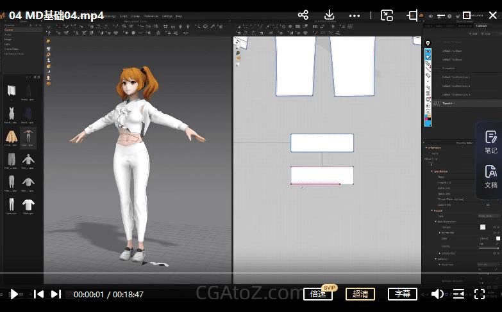
Task: Open the 超清 video quality selector
Action: (360, 294)
